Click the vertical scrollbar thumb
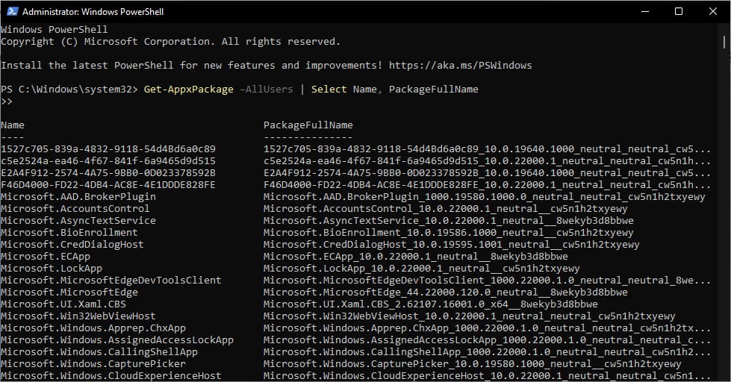Viewport: 731px width, 382px height. 724,43
